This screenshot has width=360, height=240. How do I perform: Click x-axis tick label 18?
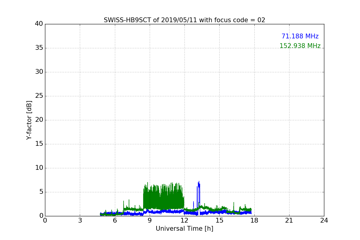point(254,220)
